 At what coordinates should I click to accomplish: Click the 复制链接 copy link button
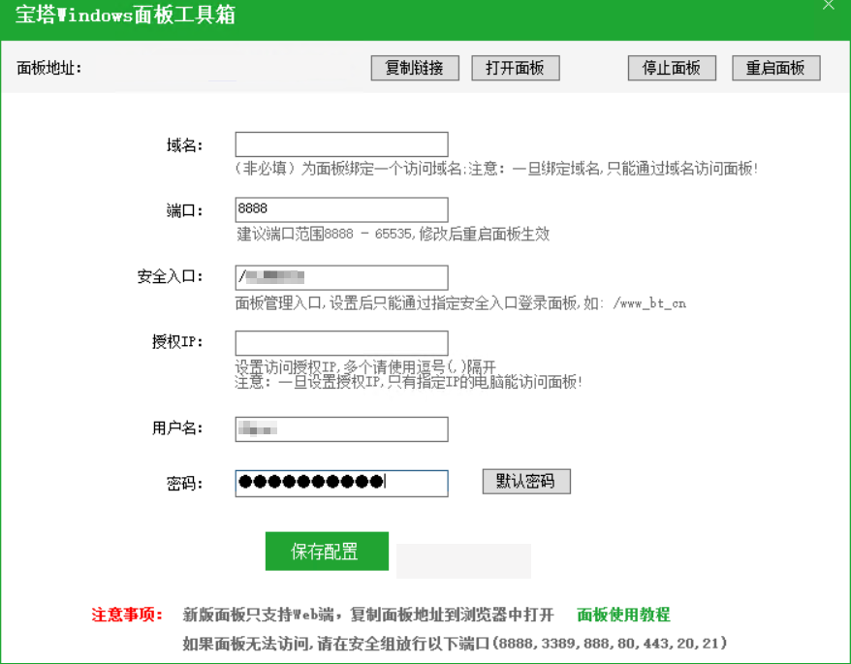415,68
